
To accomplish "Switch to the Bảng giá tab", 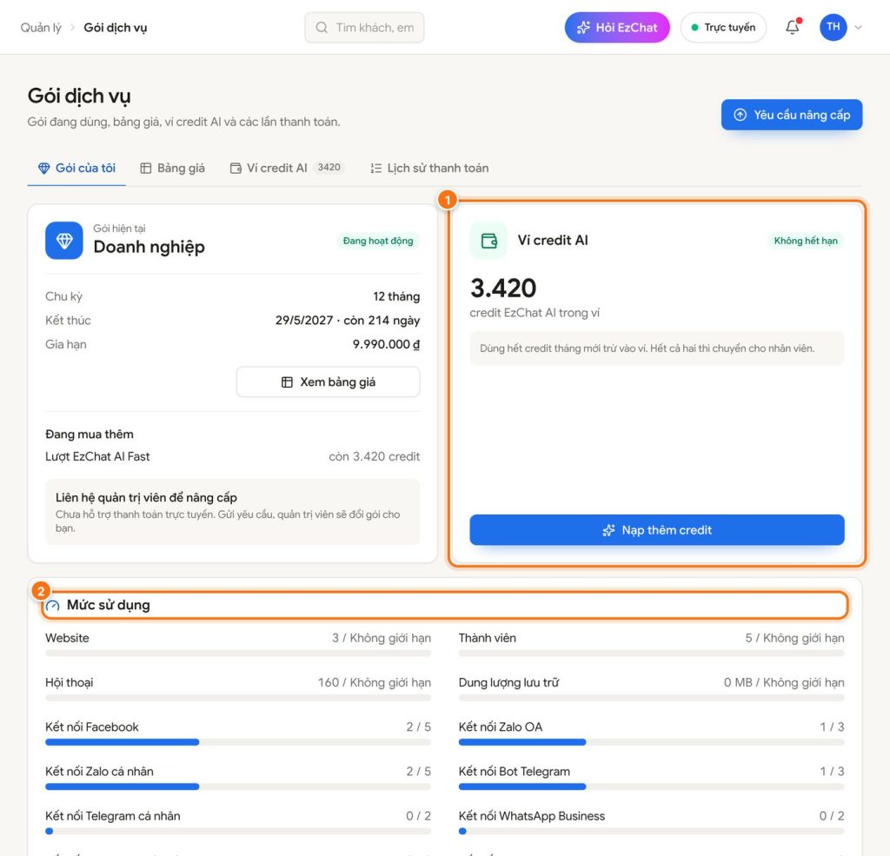I will point(173,168).
